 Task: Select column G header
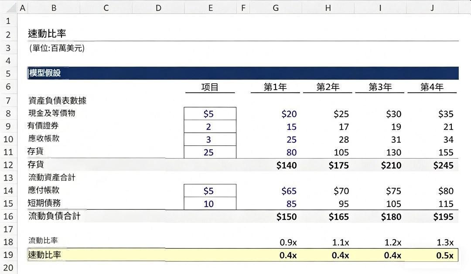coord(276,8)
